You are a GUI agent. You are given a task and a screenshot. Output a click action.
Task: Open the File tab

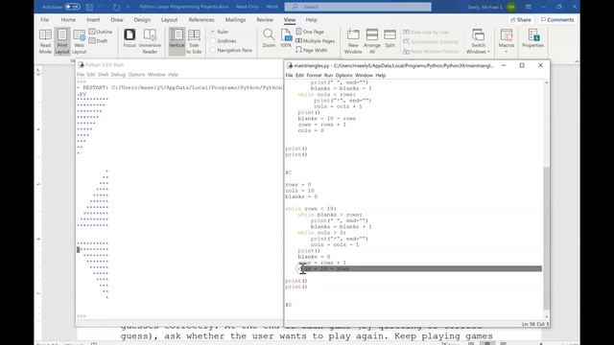[x=45, y=19]
